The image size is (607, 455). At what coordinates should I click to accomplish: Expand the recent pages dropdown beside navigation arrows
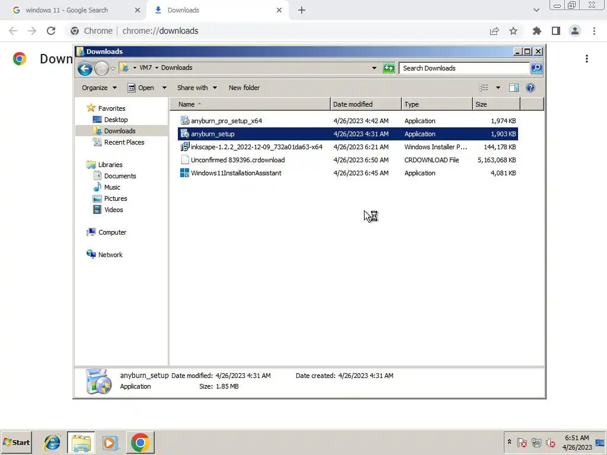coord(113,69)
